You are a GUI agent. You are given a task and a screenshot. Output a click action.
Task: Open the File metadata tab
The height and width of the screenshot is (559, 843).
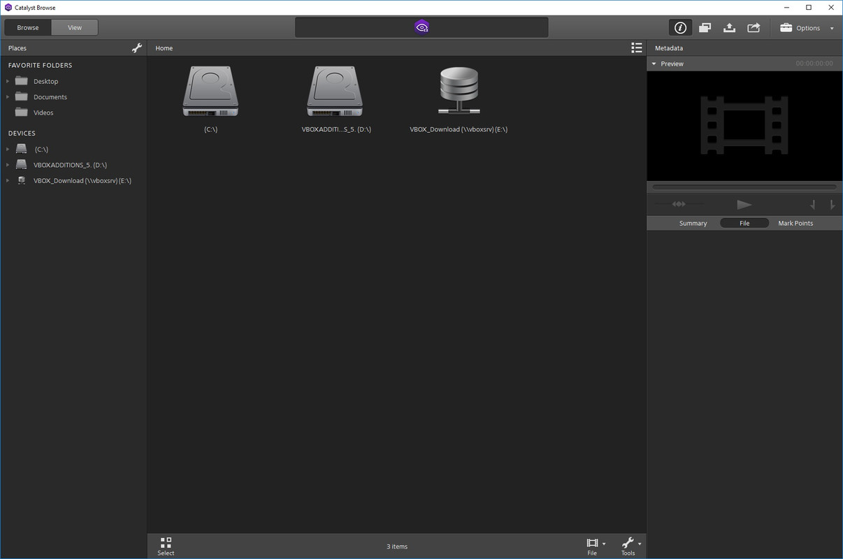pyautogui.click(x=744, y=223)
